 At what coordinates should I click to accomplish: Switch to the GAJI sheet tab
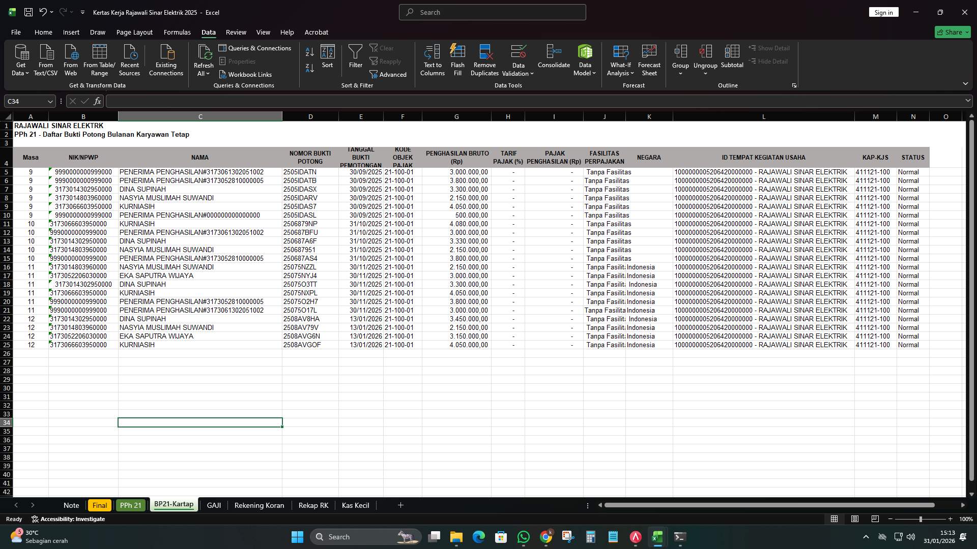(x=214, y=505)
